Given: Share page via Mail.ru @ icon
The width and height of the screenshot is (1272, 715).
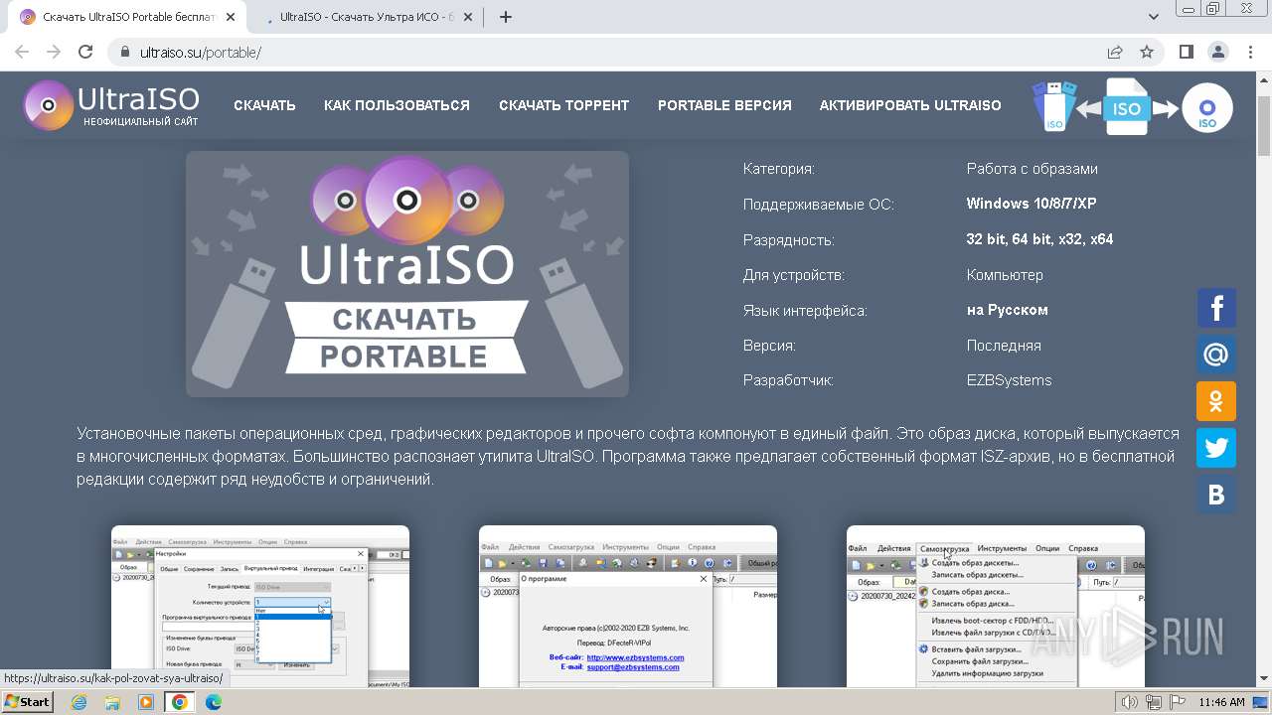Looking at the screenshot, I should (1216, 355).
